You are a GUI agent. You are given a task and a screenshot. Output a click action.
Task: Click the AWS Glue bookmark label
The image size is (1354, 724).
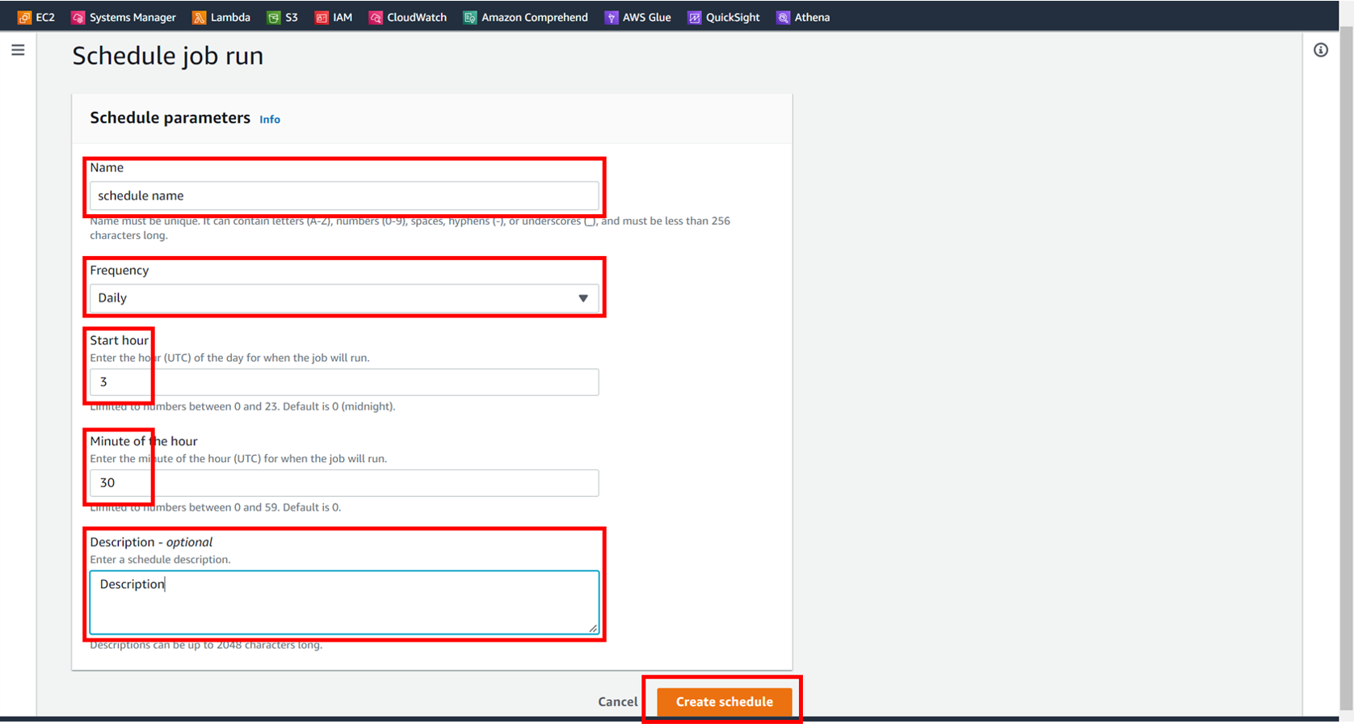point(647,17)
